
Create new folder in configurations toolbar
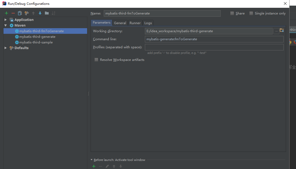pyautogui.click(x=47, y=13)
